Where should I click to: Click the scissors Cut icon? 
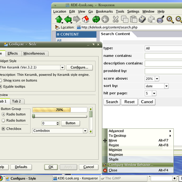click(x=116, y=19)
